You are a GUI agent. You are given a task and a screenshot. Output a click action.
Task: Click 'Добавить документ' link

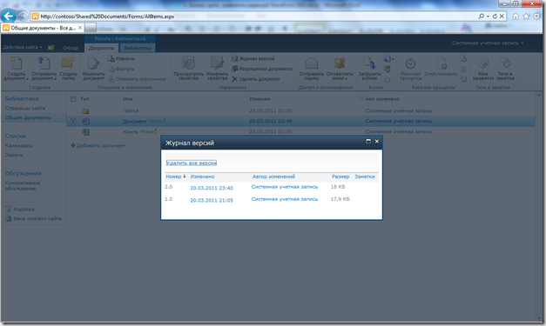tap(101, 145)
